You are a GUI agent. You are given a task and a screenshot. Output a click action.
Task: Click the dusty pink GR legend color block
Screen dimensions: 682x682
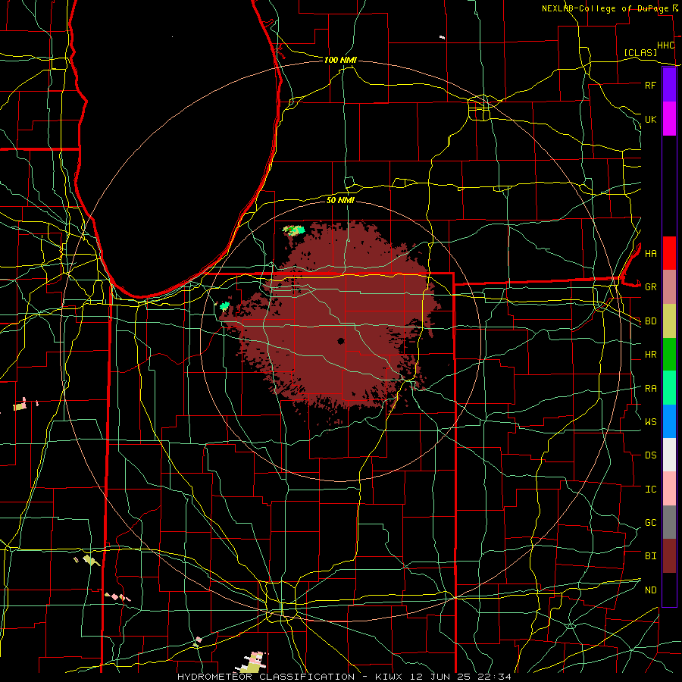669,286
